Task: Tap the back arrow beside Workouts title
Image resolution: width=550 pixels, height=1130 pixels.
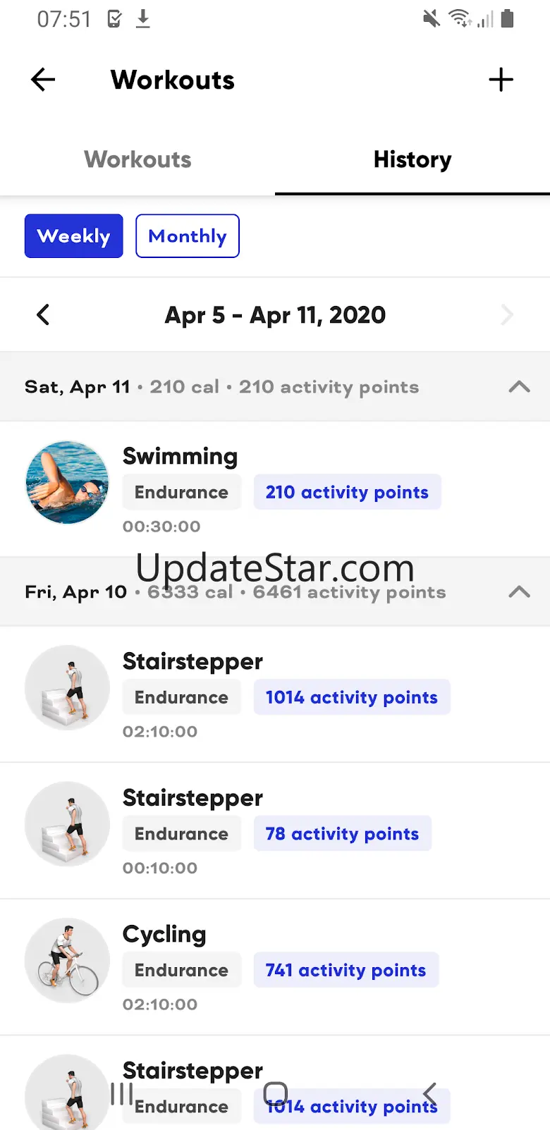Action: [43, 80]
